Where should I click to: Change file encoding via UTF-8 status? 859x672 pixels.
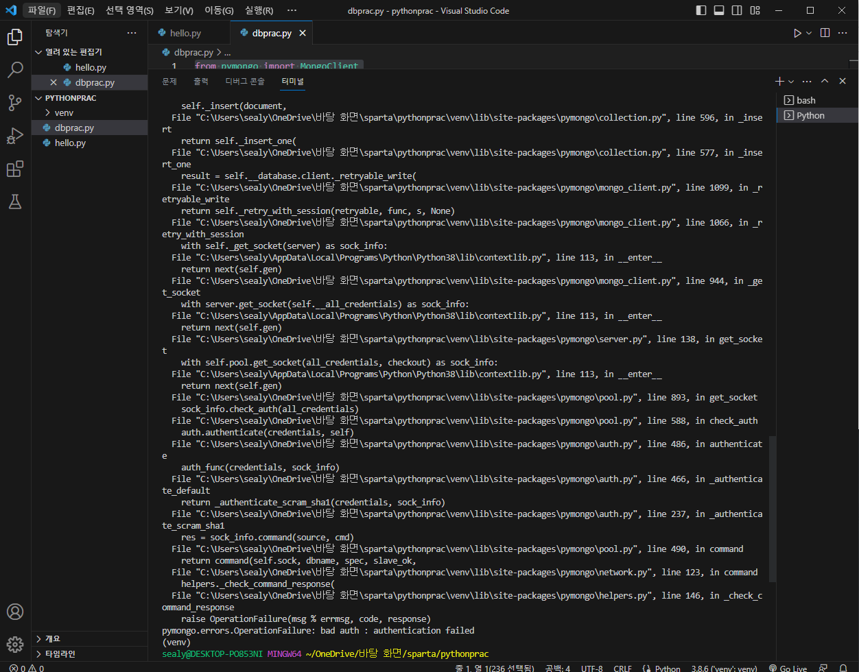click(591, 668)
